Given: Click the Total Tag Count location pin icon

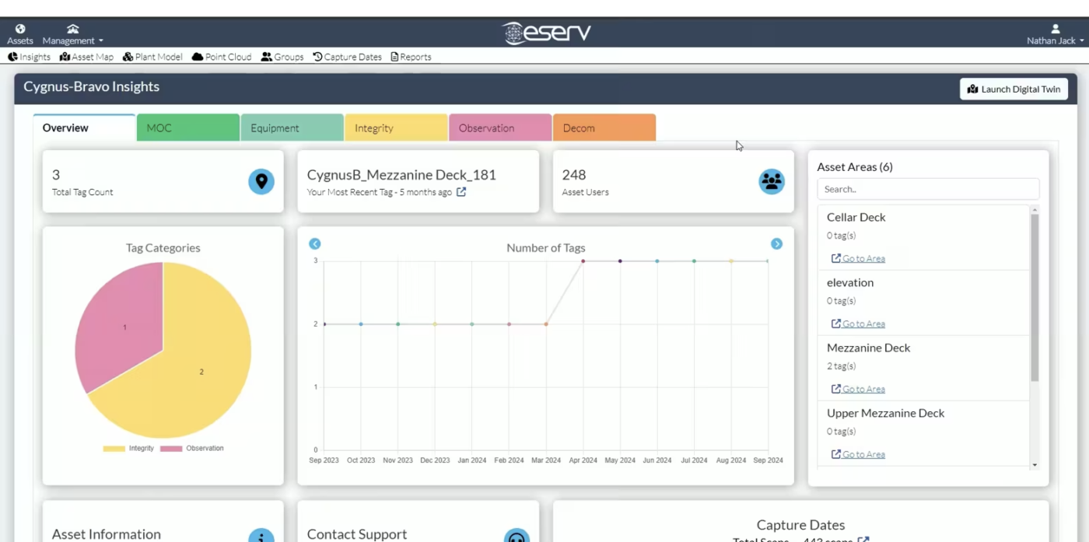Looking at the screenshot, I should pos(261,181).
